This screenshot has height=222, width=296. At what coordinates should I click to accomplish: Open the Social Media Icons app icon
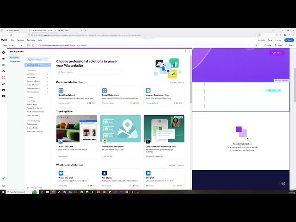(105, 91)
